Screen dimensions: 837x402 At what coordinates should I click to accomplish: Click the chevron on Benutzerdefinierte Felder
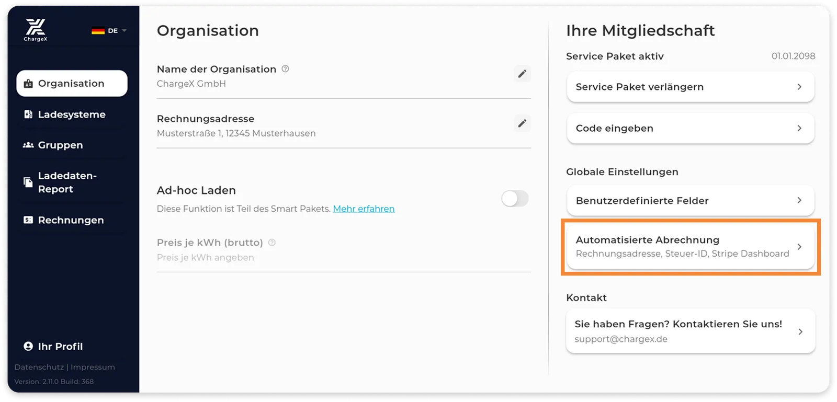[799, 200]
